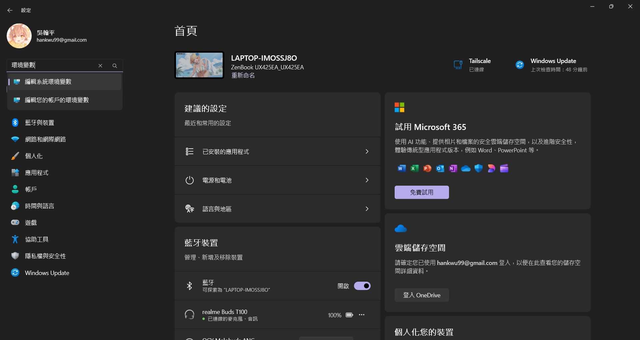Click the 免費試用 free trial button

pos(422,192)
